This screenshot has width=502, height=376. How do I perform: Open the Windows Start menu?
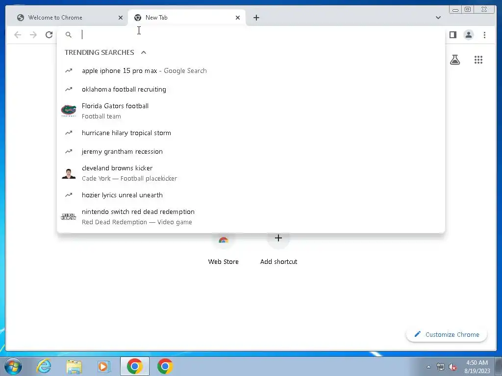[13, 366]
